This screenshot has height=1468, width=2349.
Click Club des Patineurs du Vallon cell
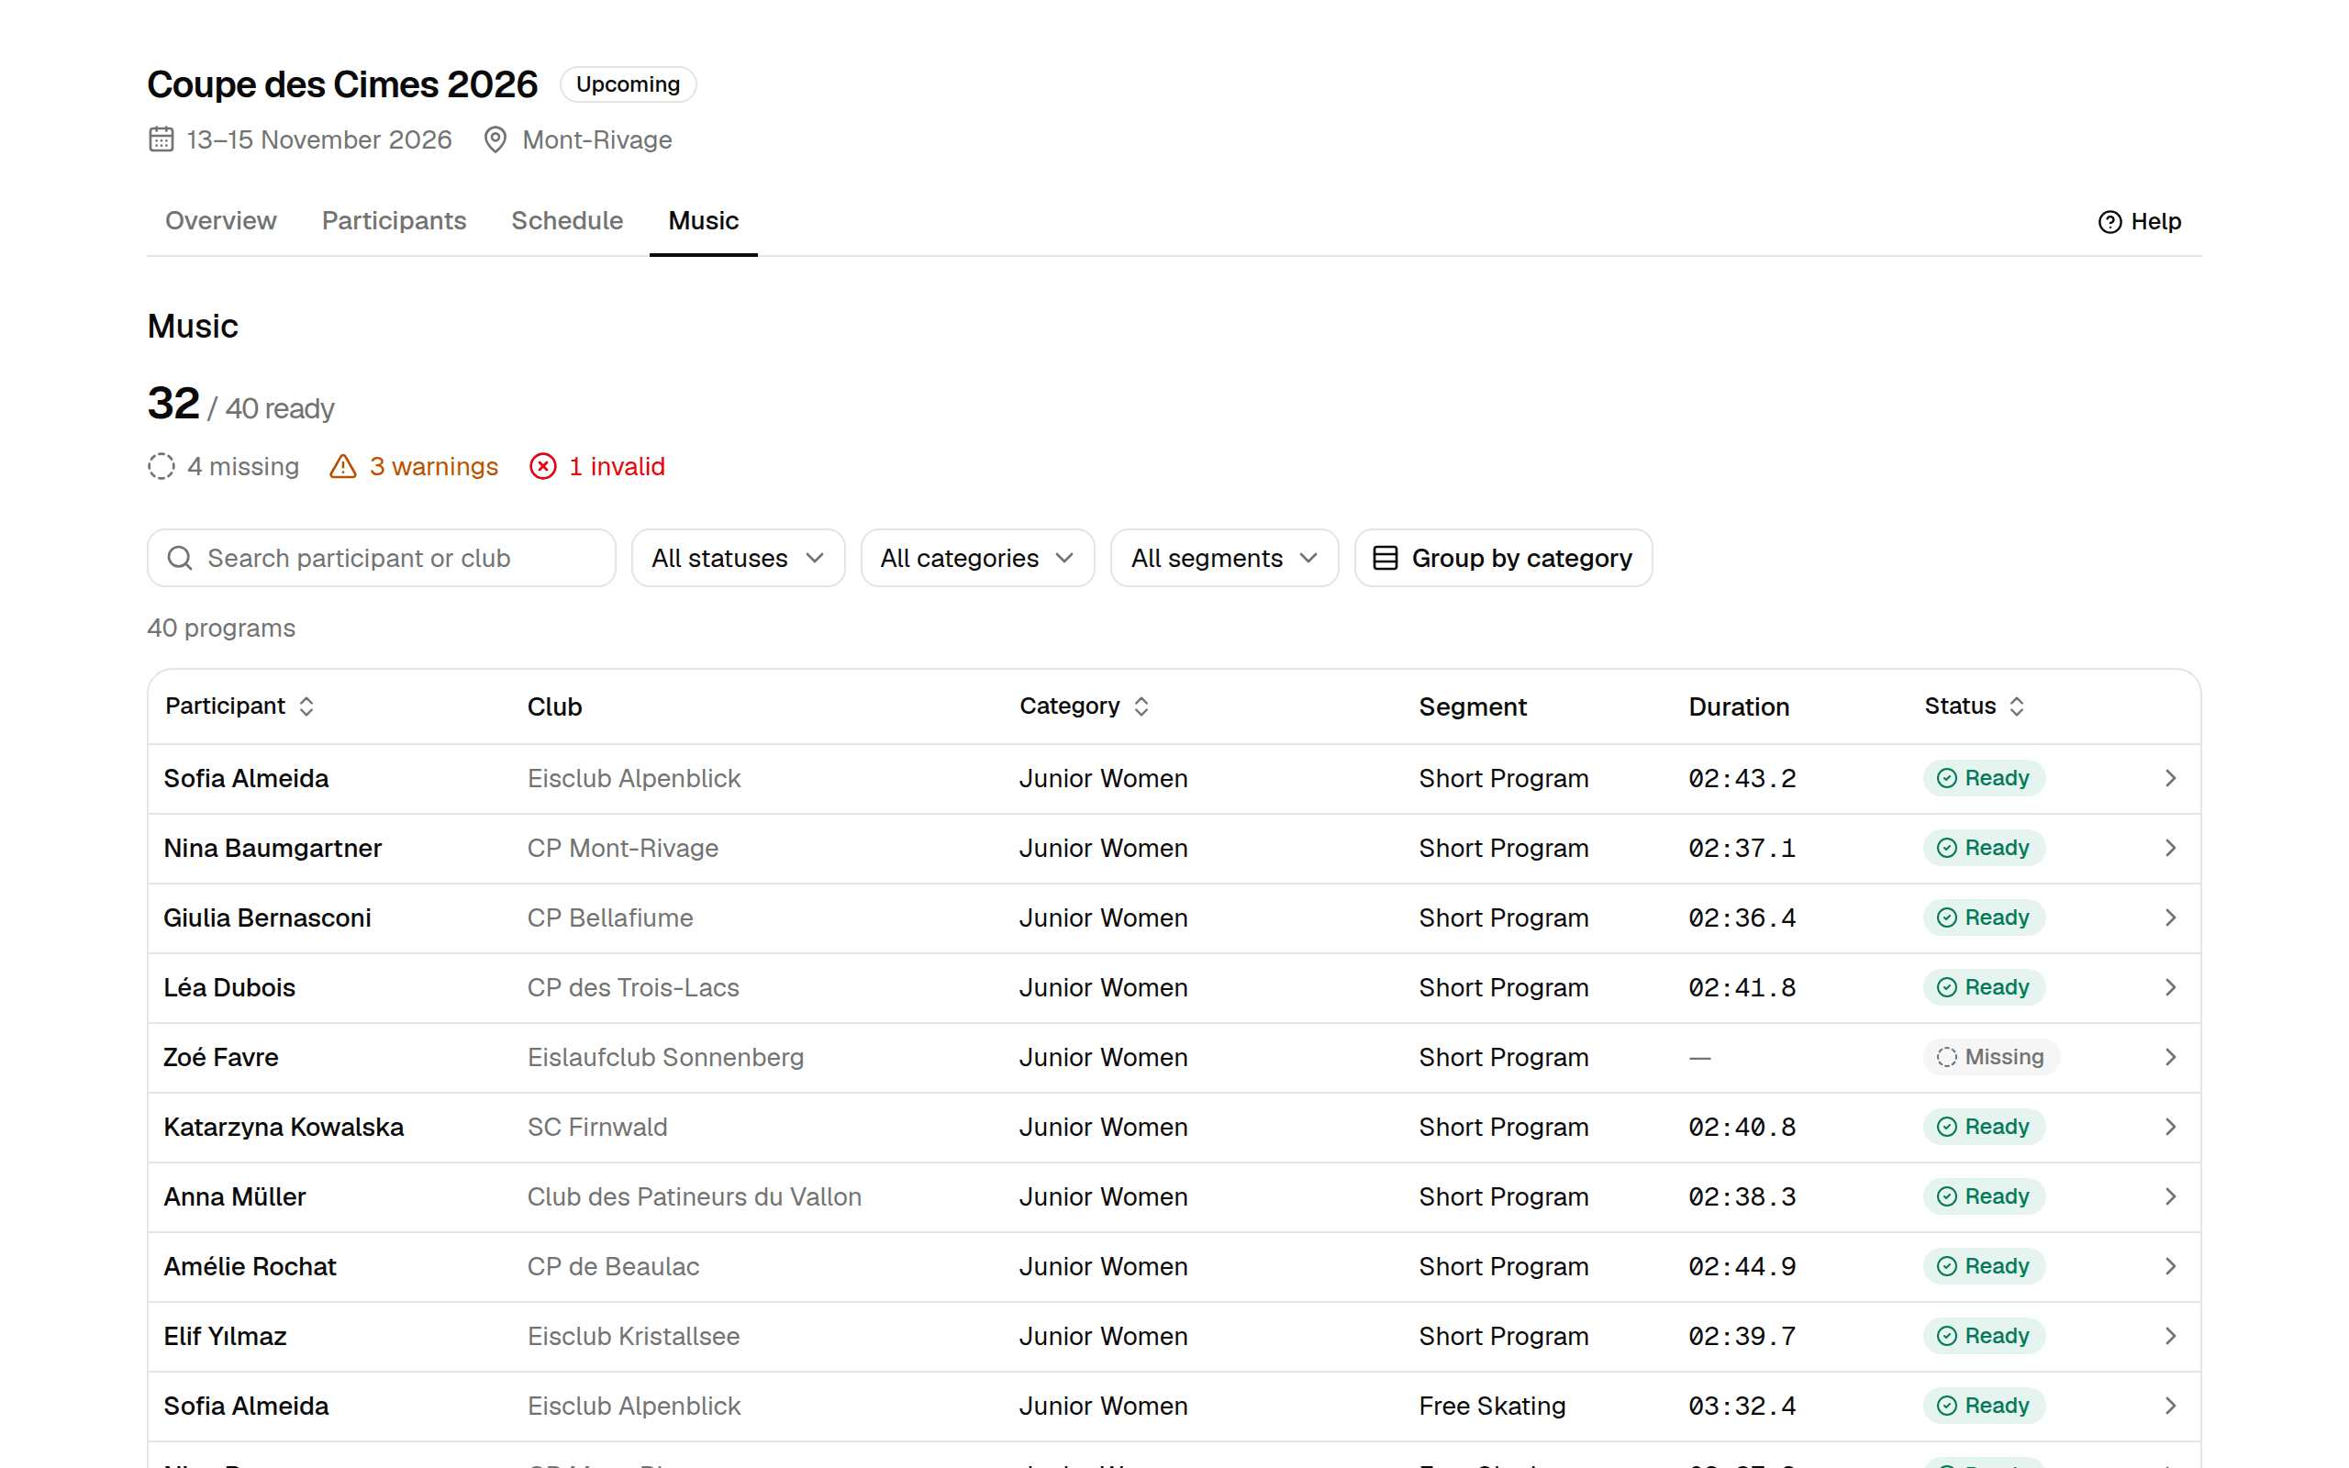[694, 1197]
